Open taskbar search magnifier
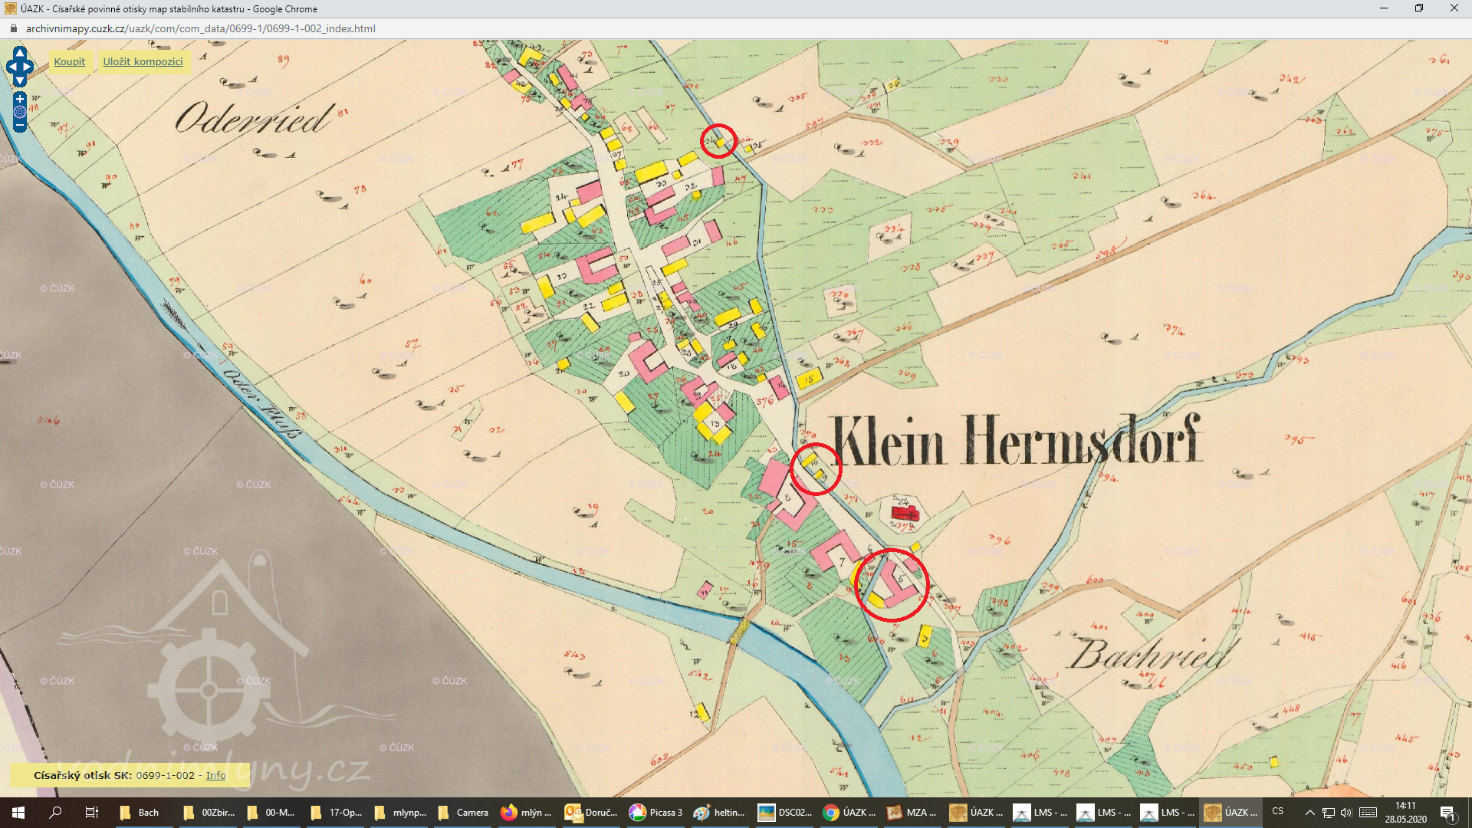This screenshot has height=828, width=1472. [x=55, y=813]
